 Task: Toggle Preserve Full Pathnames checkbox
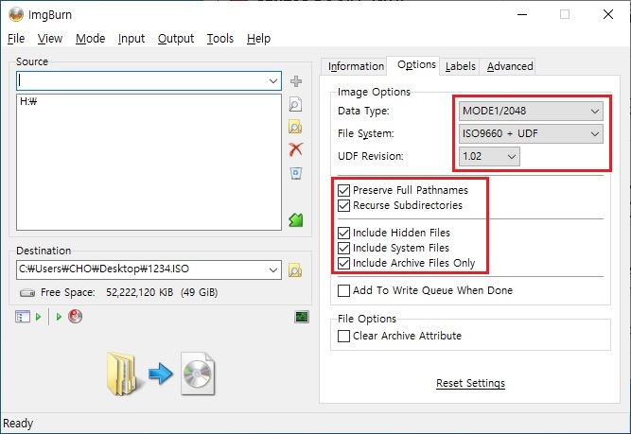pos(343,190)
